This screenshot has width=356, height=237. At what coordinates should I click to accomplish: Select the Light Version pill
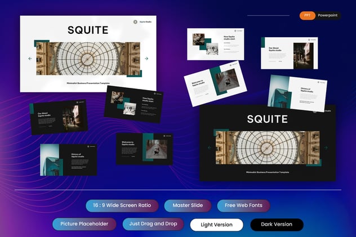pyautogui.click(x=217, y=225)
